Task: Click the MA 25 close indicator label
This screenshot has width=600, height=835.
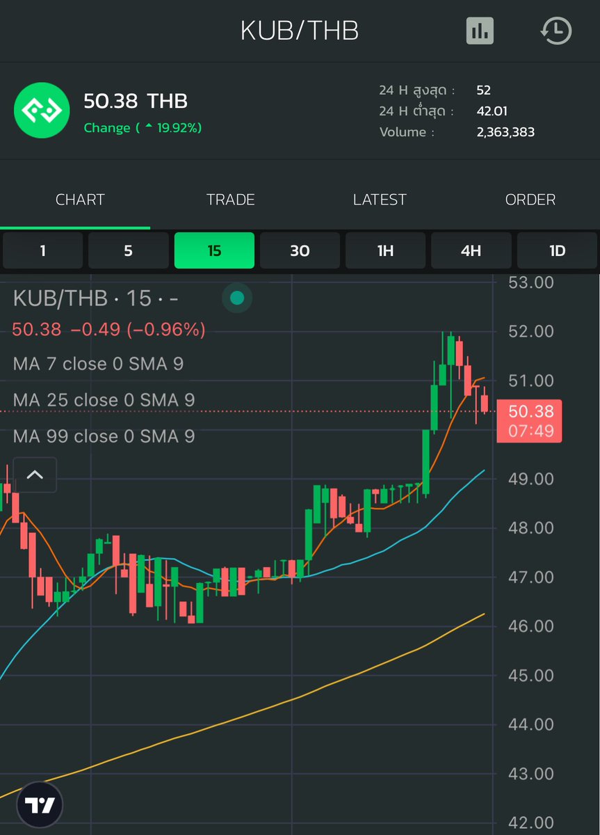Action: [x=104, y=400]
